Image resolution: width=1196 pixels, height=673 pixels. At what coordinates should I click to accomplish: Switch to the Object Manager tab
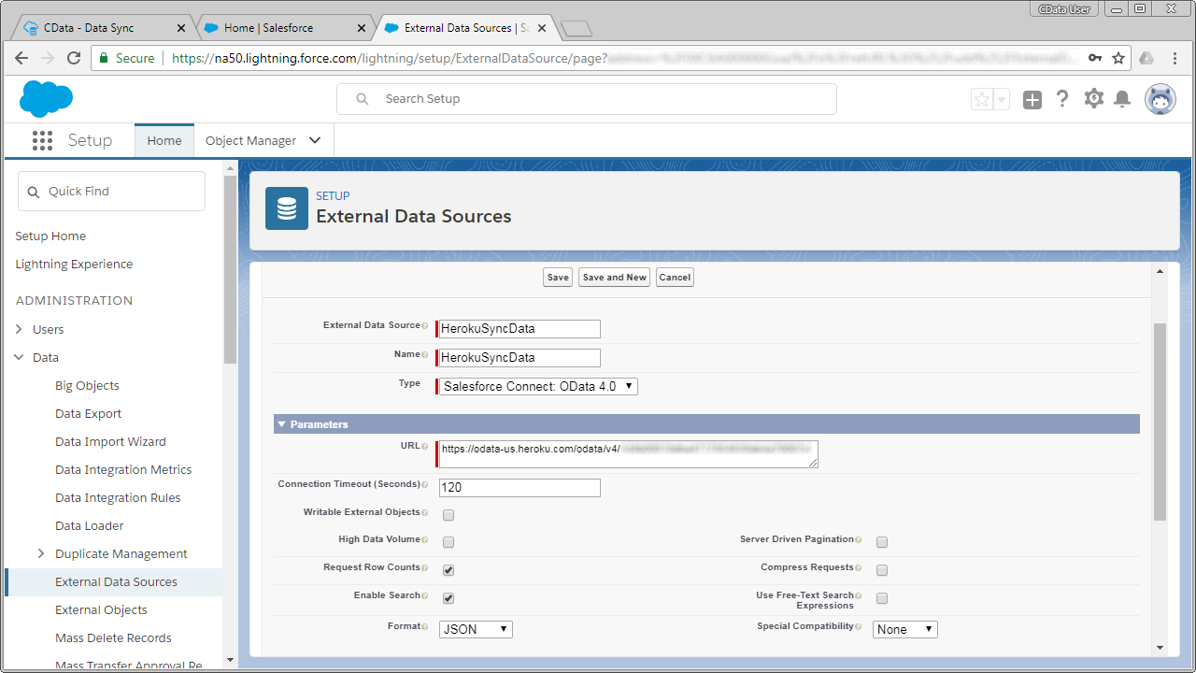[250, 140]
